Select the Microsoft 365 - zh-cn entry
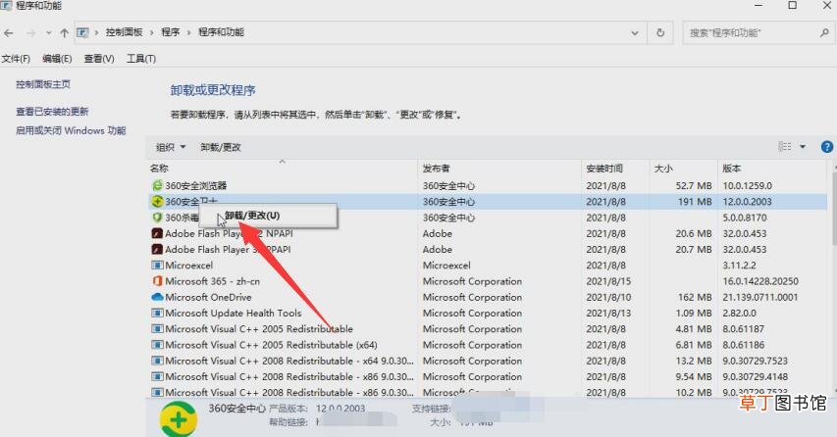837x437 pixels. click(x=213, y=281)
